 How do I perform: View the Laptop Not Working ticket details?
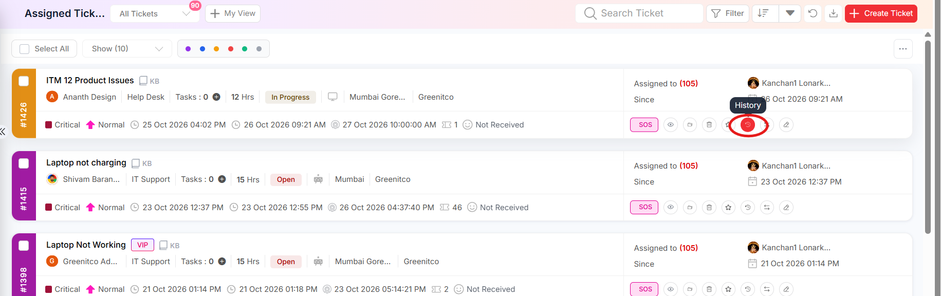coord(671,289)
